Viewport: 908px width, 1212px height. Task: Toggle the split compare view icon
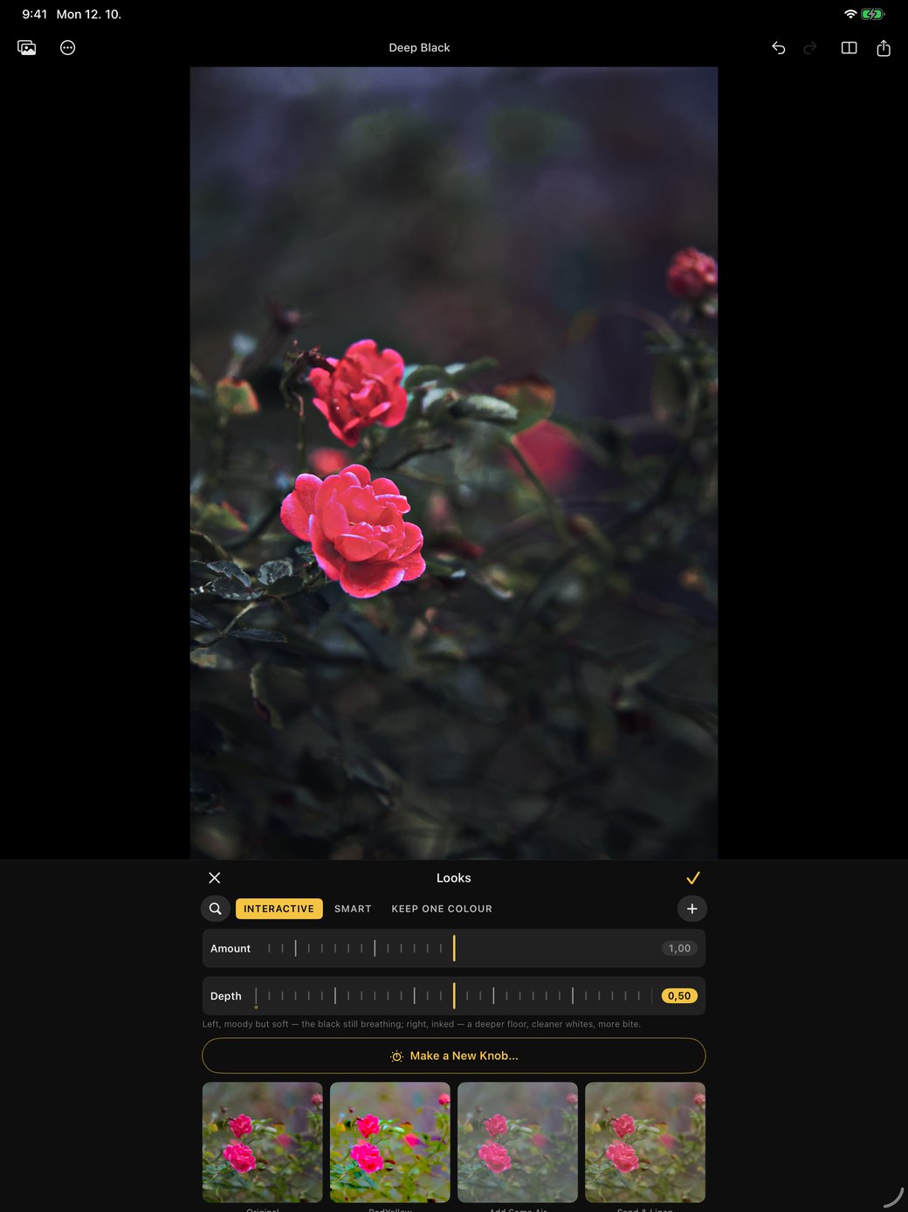(849, 48)
